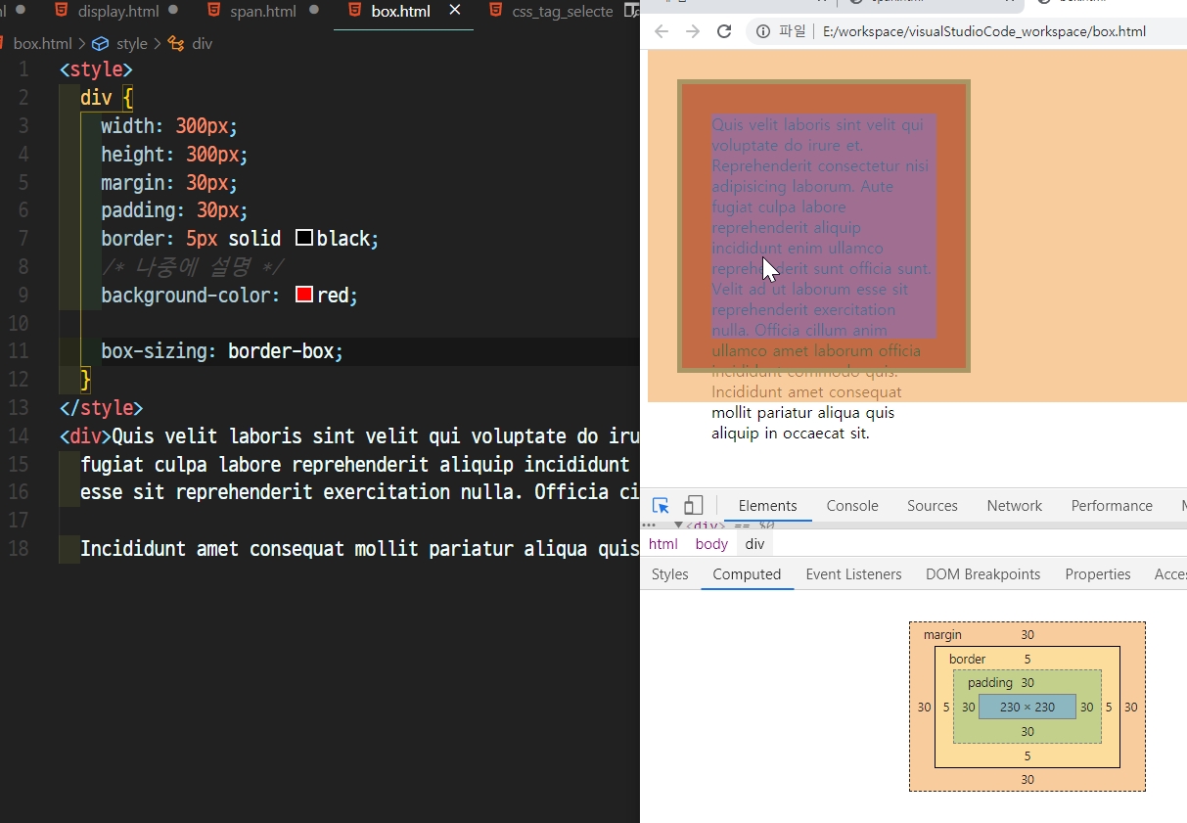Viewport: 1187px width, 823px height.
Task: Open the black color swatch on border line
Action: coord(304,238)
